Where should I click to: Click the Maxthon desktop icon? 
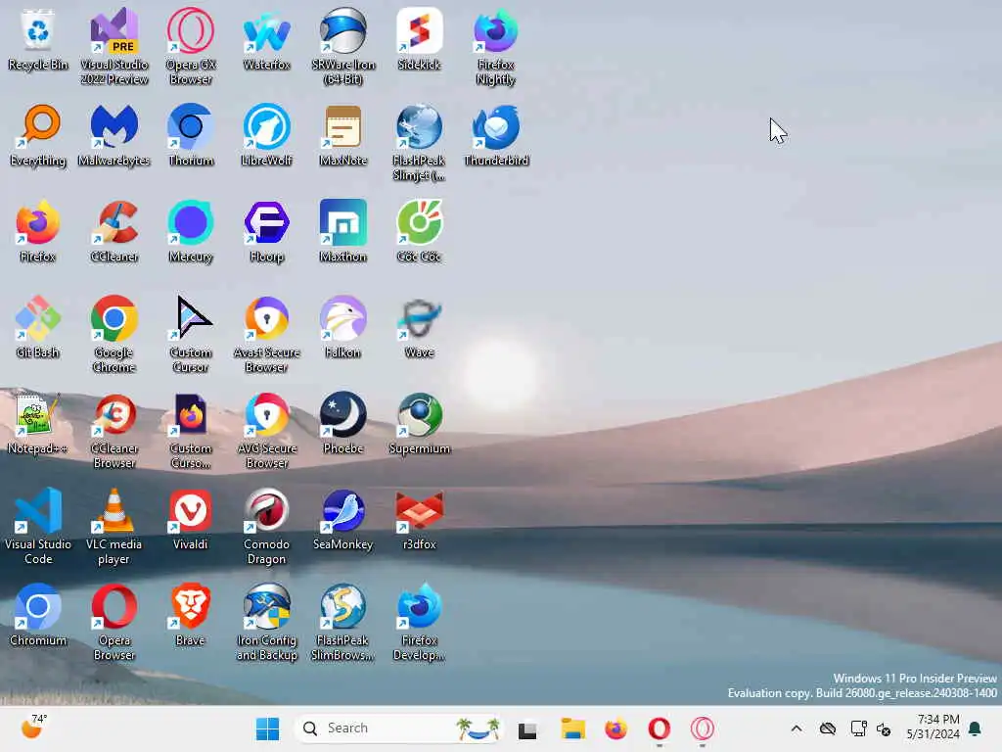pyautogui.click(x=343, y=232)
